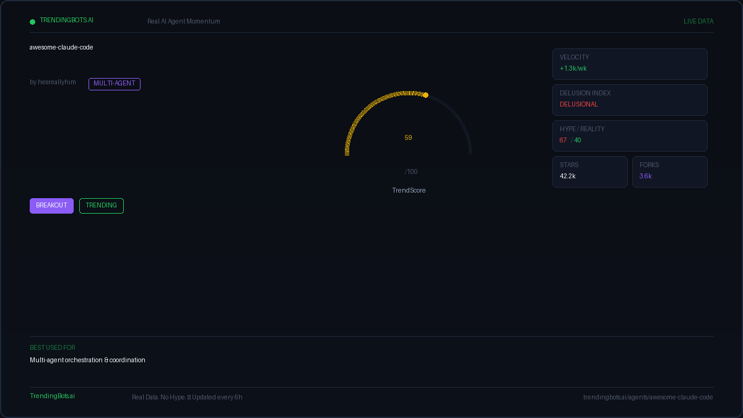Open the DELUSION INDEX card

[630, 100]
